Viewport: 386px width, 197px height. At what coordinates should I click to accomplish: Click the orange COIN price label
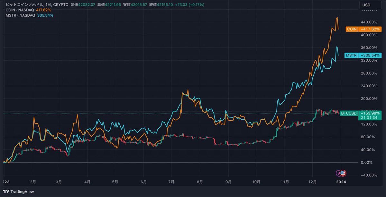click(x=363, y=29)
